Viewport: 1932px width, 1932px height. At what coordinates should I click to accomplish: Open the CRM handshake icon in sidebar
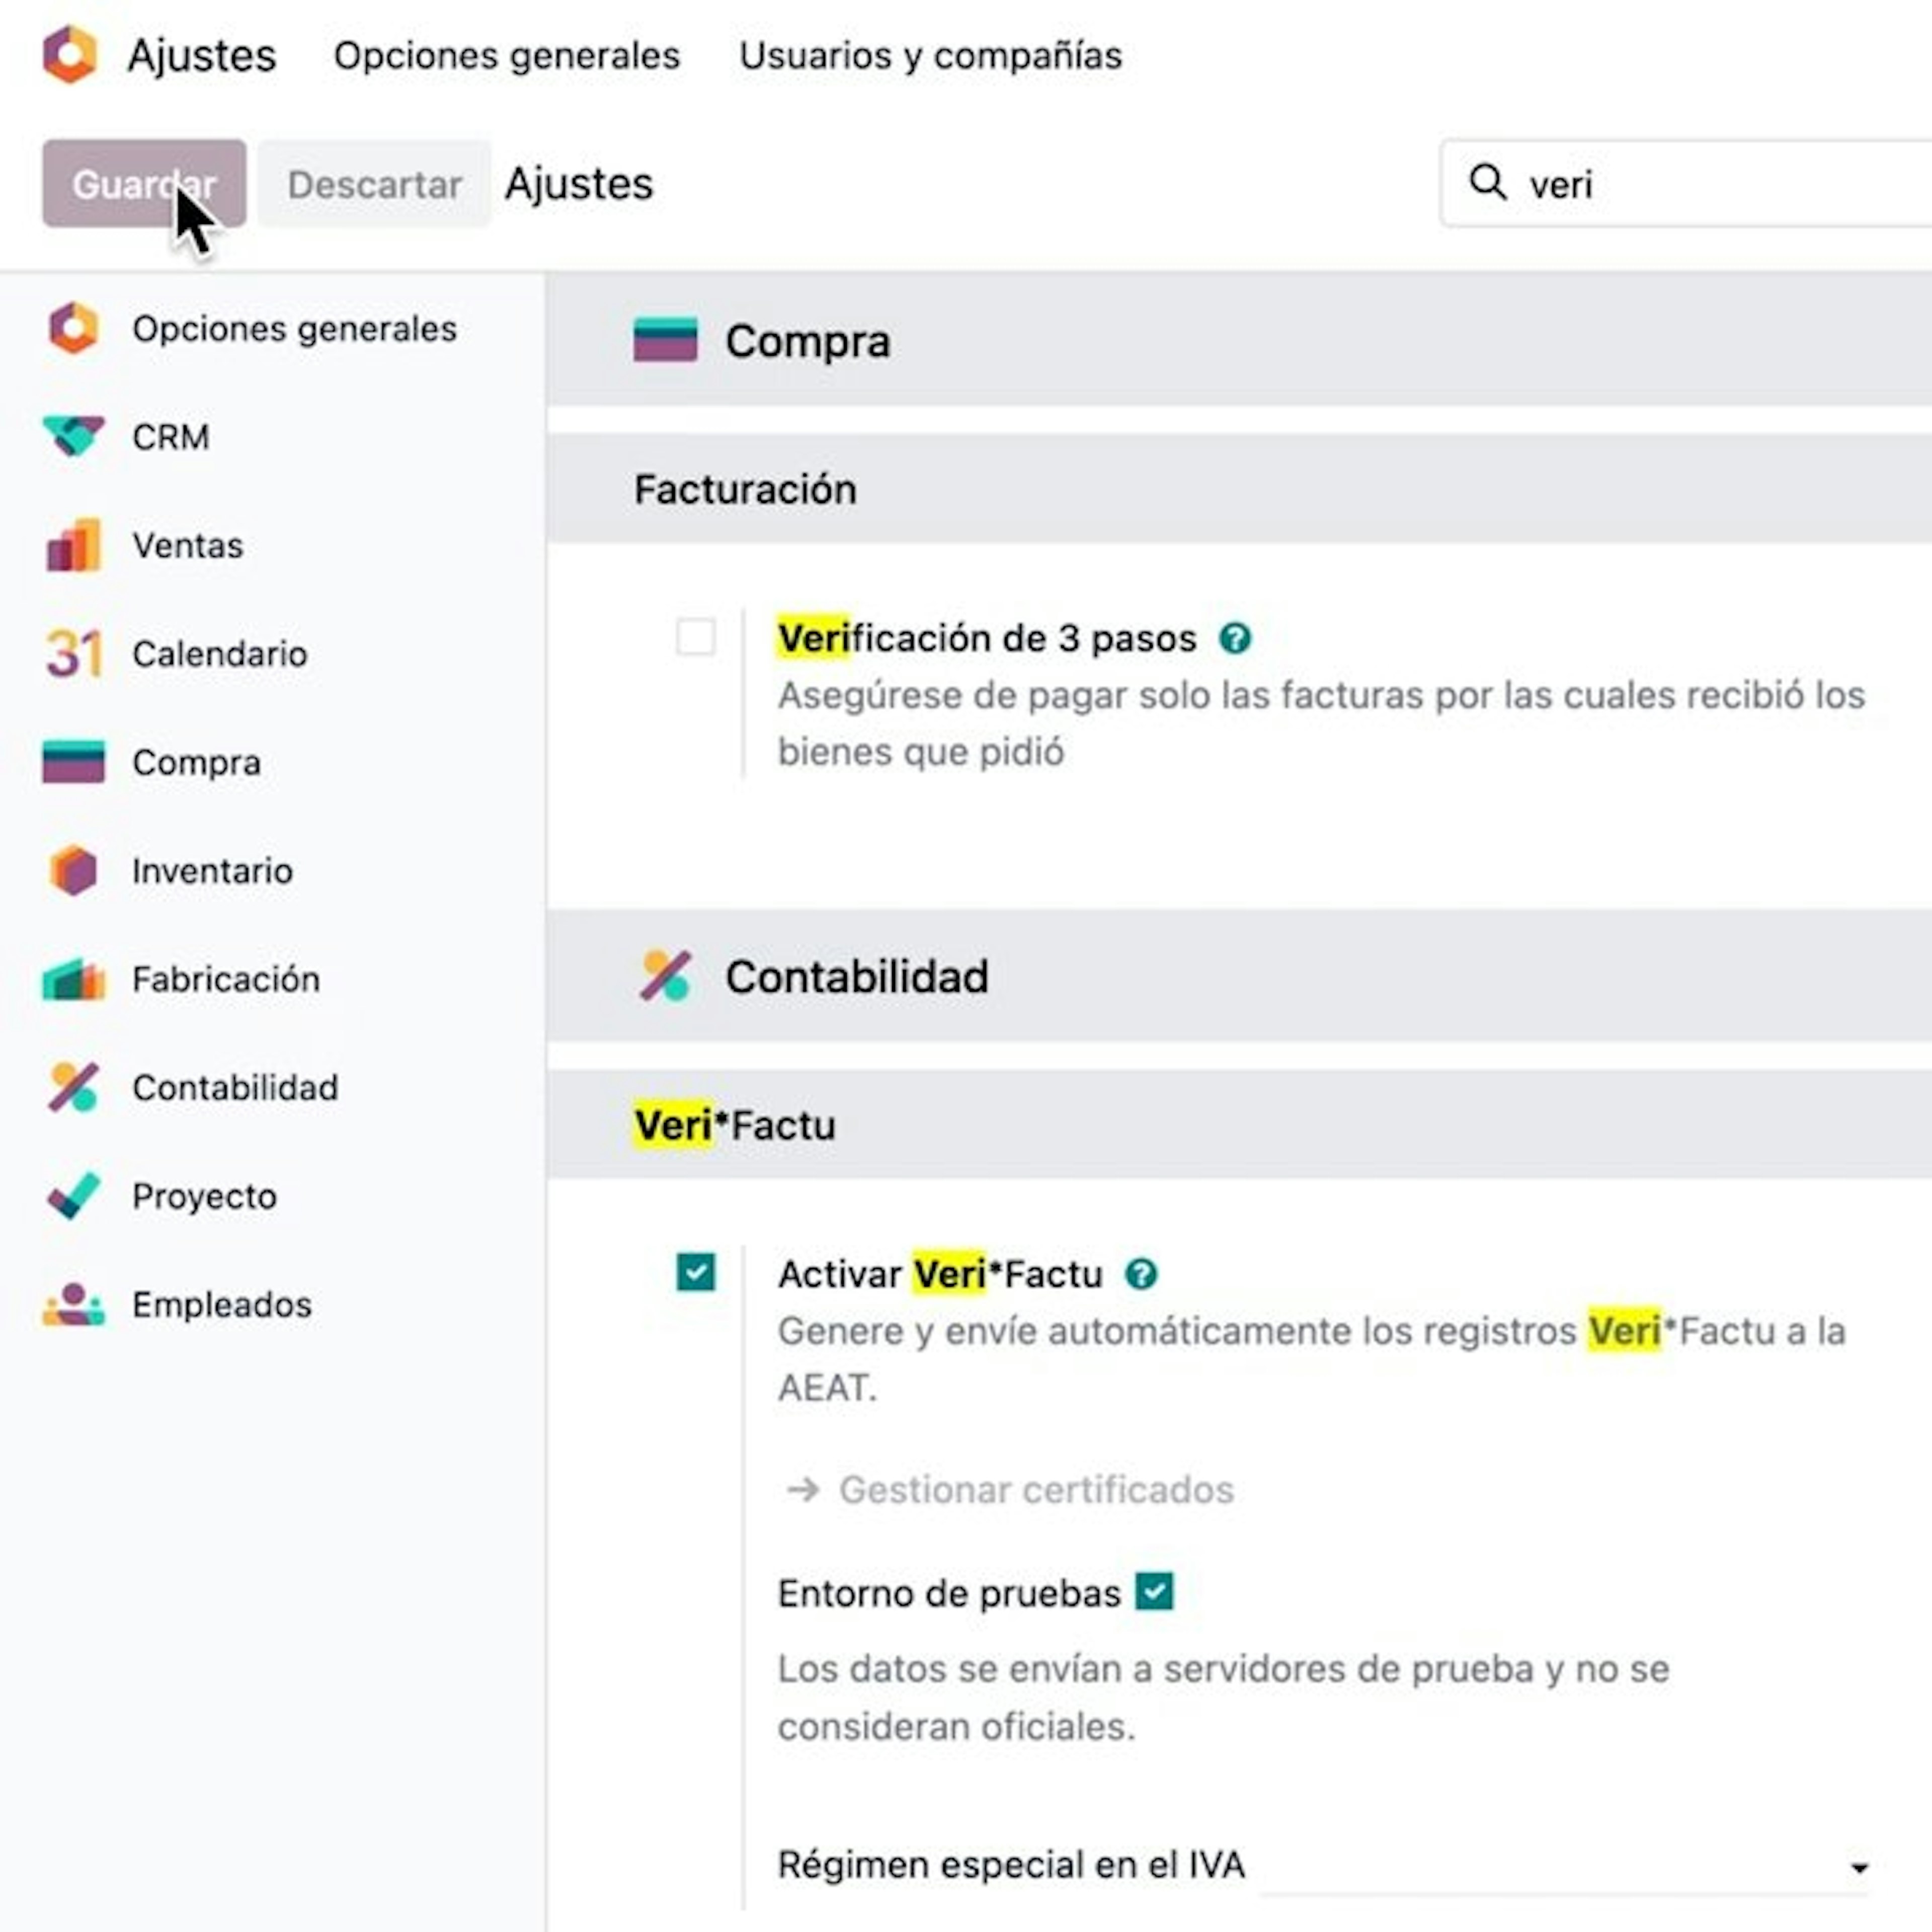73,436
